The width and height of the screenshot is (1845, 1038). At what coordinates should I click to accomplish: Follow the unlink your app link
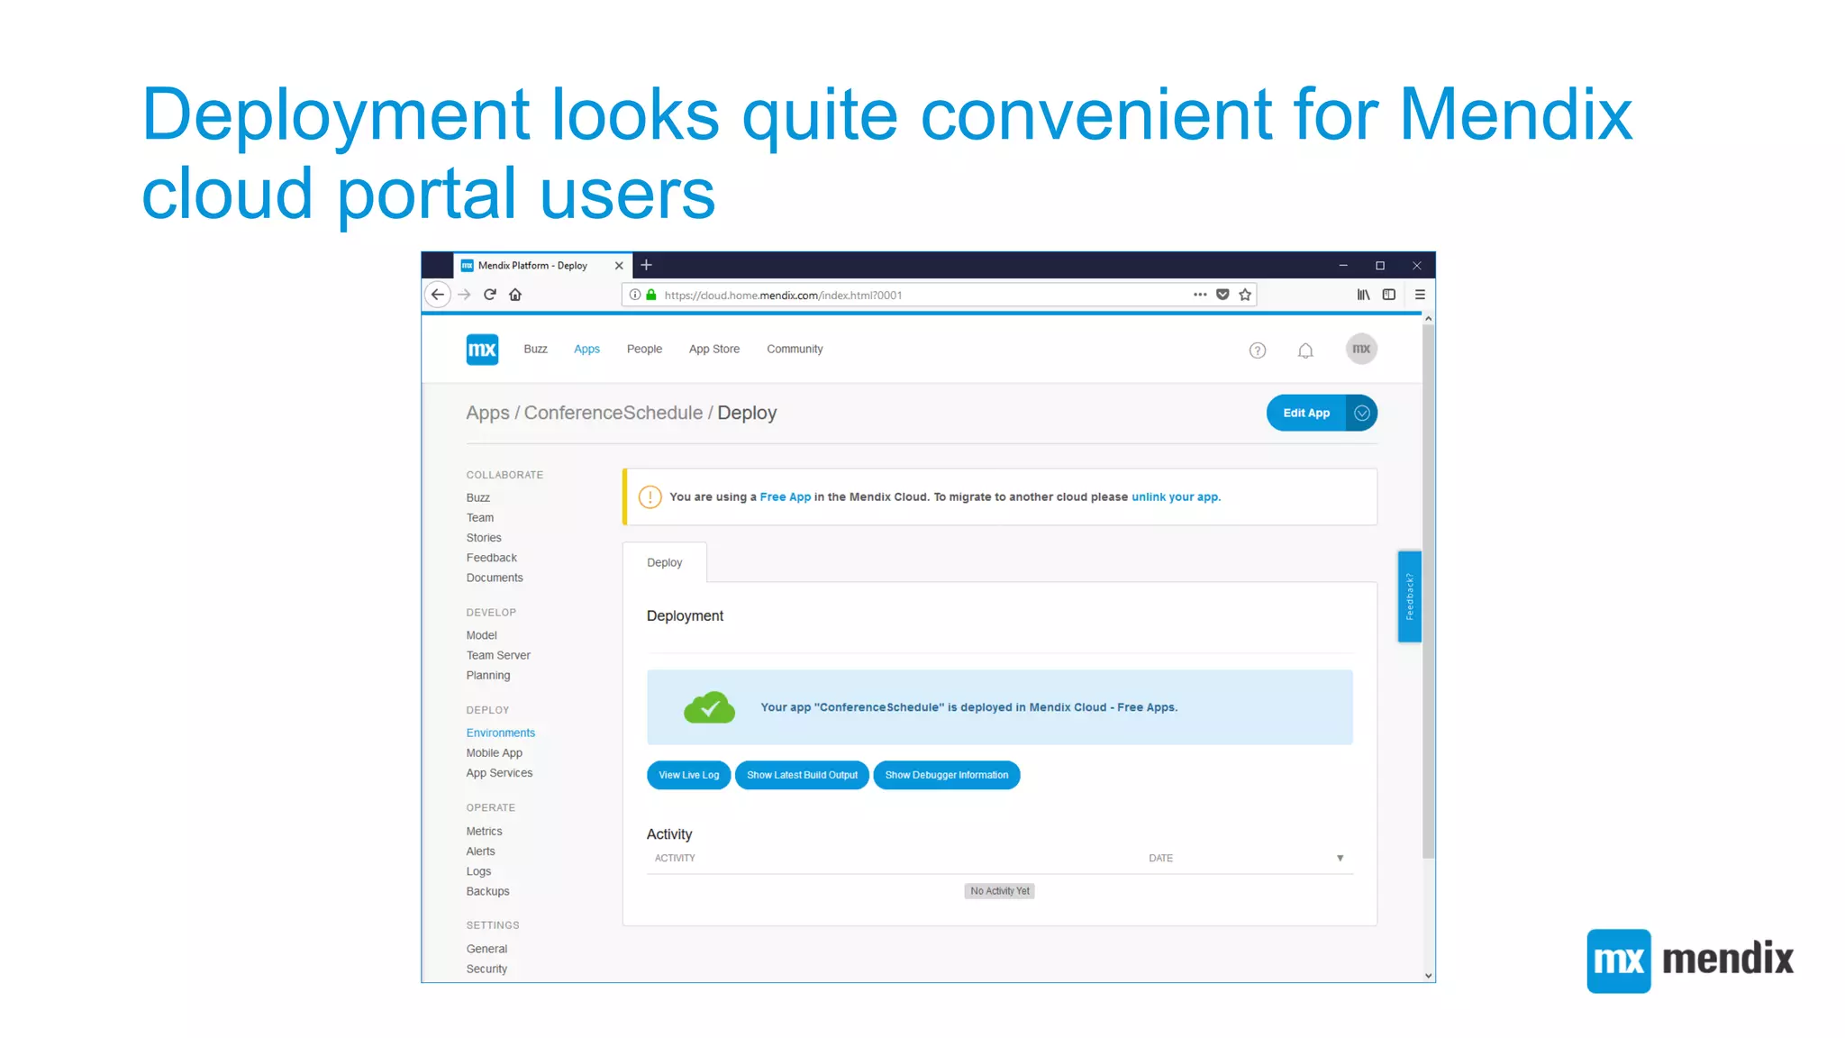click(x=1176, y=497)
